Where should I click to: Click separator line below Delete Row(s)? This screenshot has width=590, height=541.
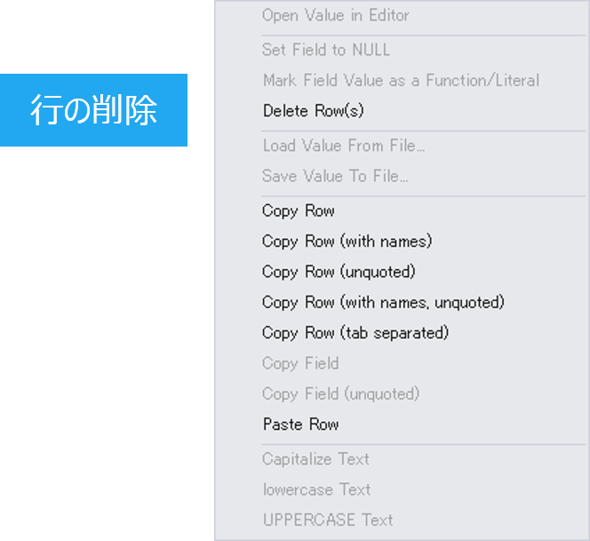(x=424, y=131)
